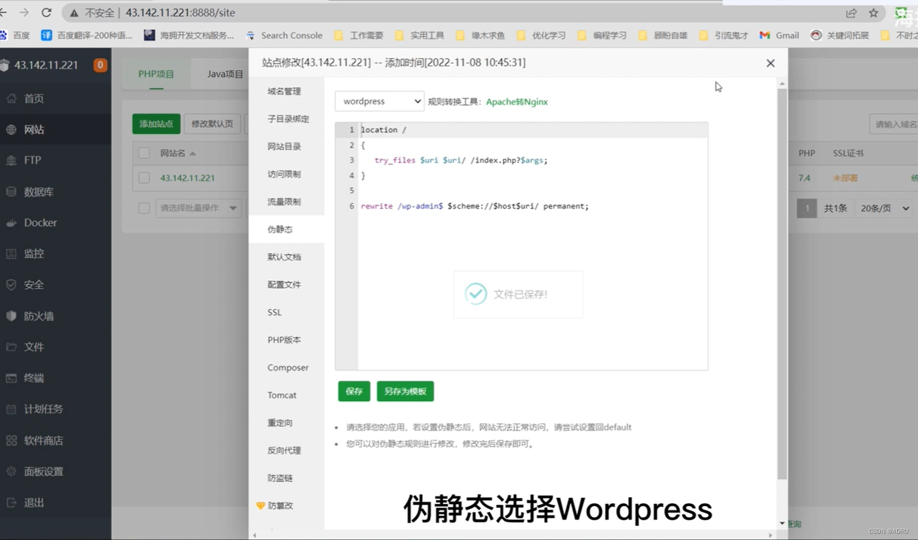Select 伪静态 in the dialog menu
The image size is (918, 540).
[287, 230]
